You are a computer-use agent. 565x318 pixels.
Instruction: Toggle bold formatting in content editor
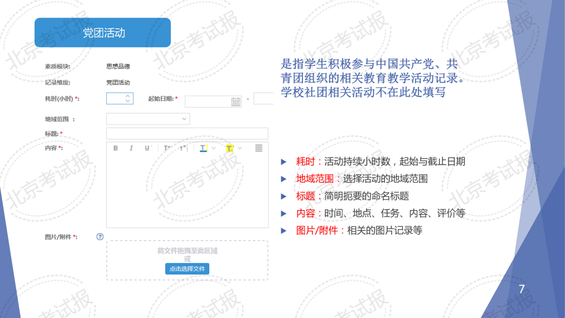pyautogui.click(x=116, y=148)
